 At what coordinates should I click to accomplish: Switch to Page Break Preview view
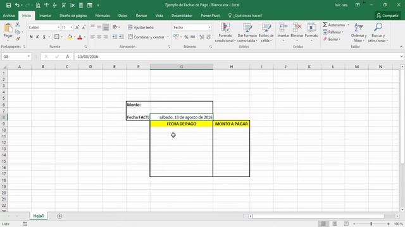pos(346,224)
